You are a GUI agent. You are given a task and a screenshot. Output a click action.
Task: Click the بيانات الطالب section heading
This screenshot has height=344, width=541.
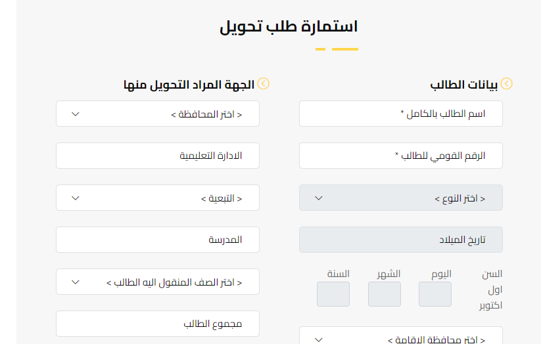[x=463, y=85]
